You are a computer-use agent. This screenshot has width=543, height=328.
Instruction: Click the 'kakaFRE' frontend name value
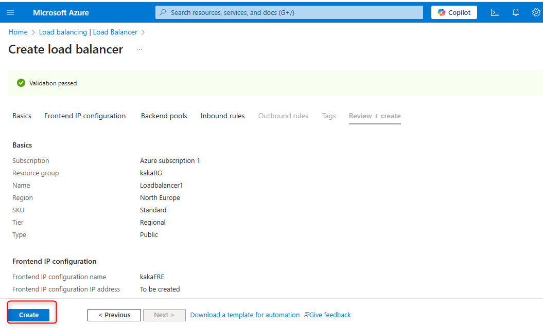point(152,277)
